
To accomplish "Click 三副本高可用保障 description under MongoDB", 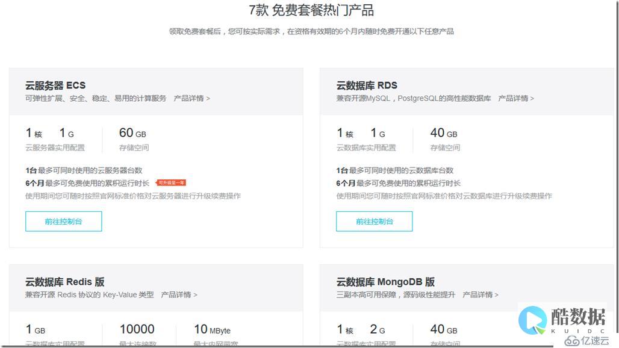I will click(x=396, y=295).
